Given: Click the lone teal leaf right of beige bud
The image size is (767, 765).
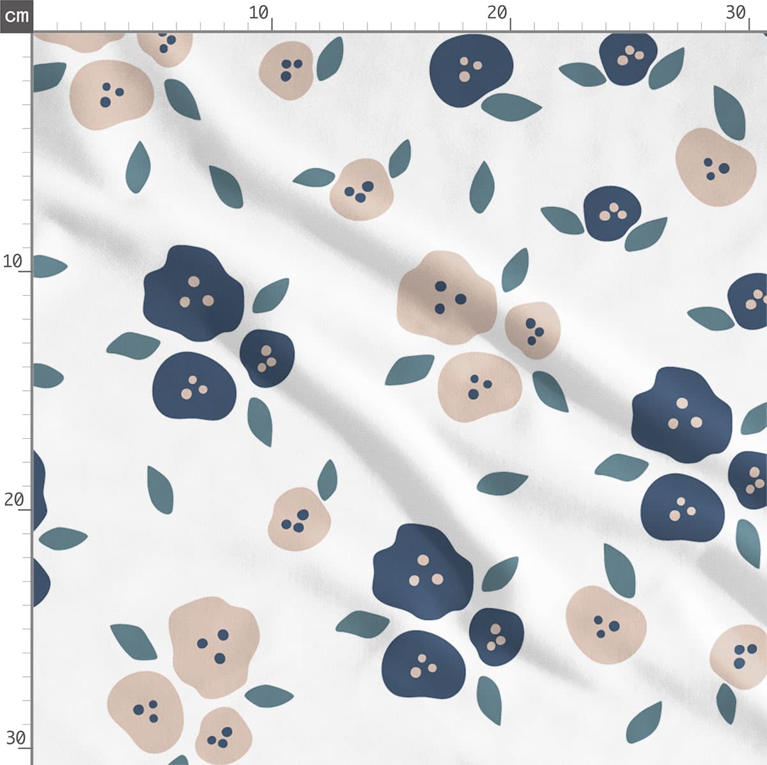Looking at the screenshot, I should click(x=481, y=187).
